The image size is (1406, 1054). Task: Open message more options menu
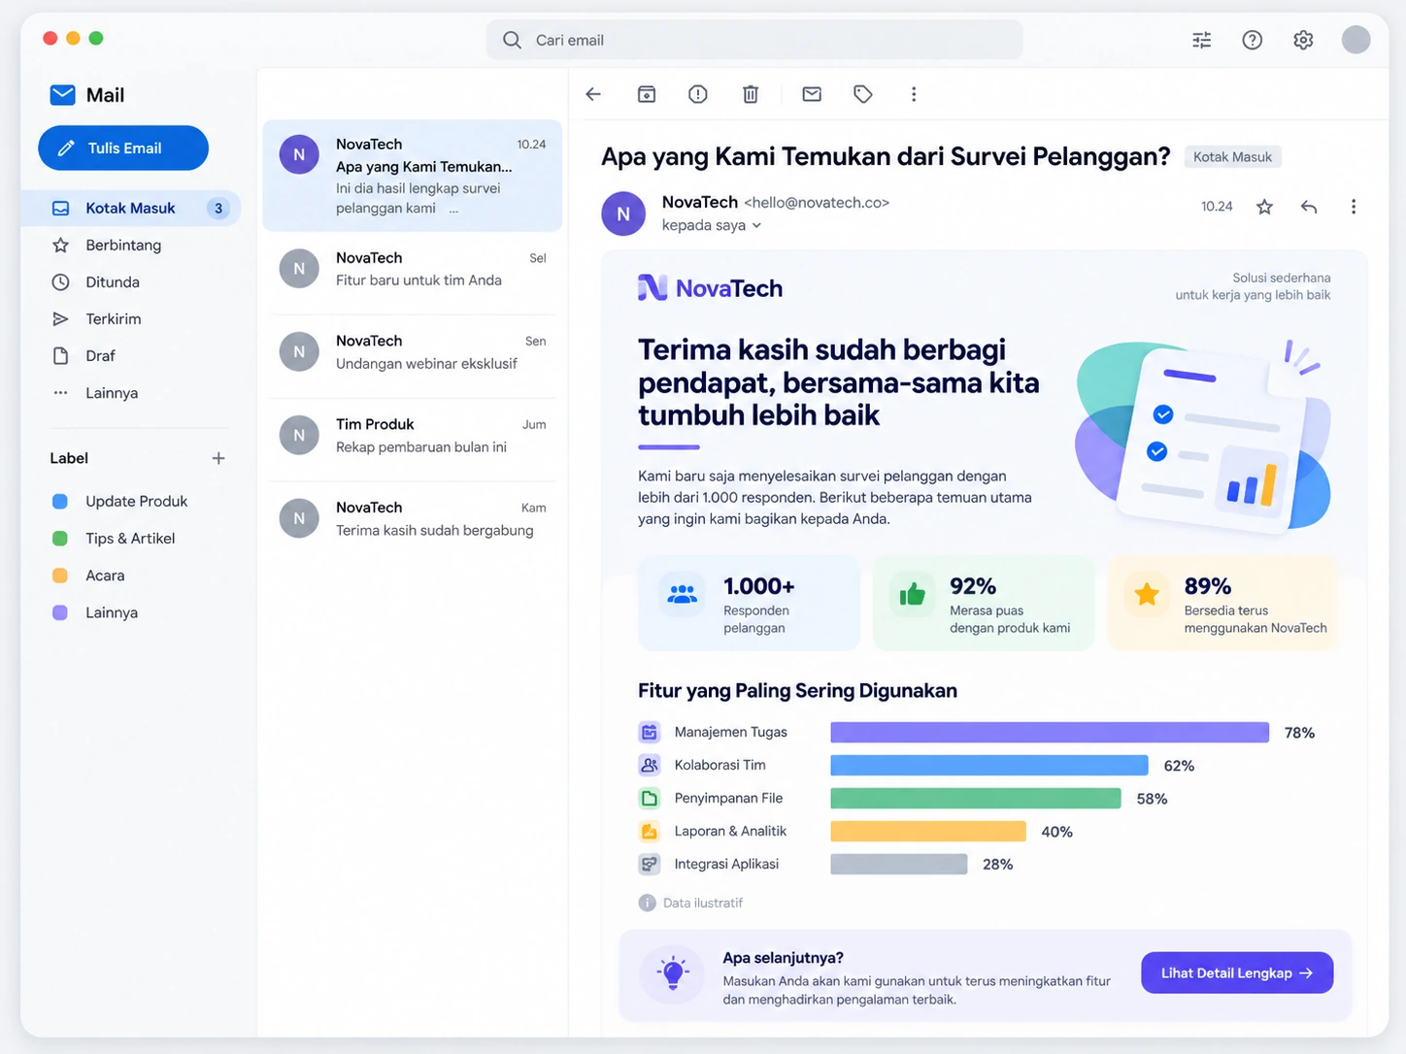1354,207
